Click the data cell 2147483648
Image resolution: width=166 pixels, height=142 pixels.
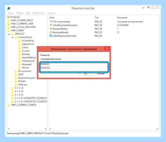(123, 25)
